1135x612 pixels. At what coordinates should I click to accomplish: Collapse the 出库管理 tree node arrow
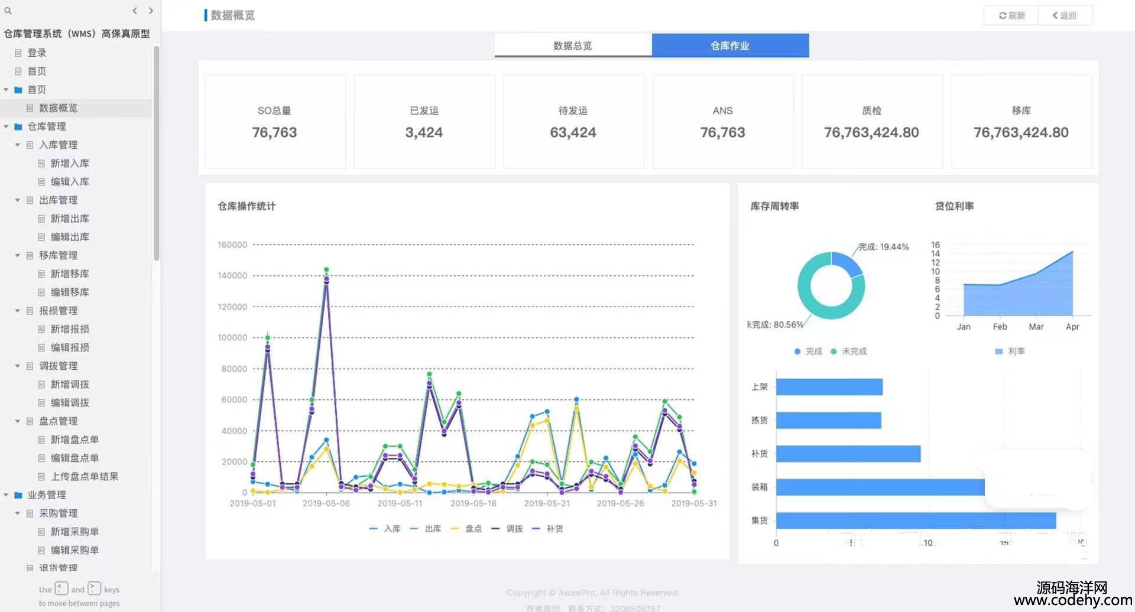click(x=17, y=200)
